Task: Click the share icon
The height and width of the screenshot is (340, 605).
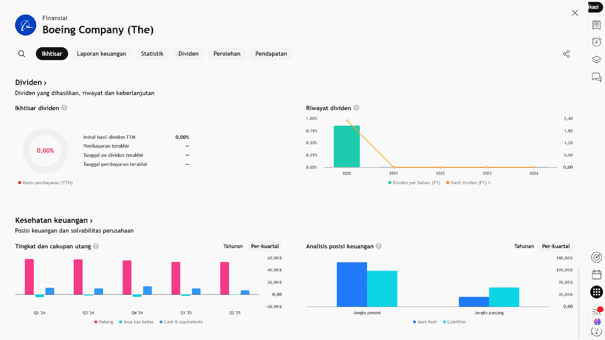Action: (566, 54)
